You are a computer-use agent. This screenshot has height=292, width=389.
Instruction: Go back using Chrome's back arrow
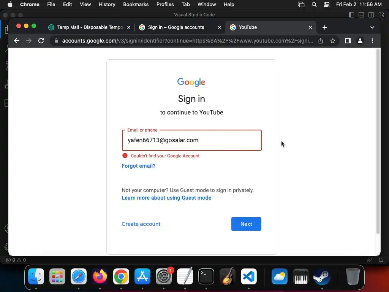point(17,41)
